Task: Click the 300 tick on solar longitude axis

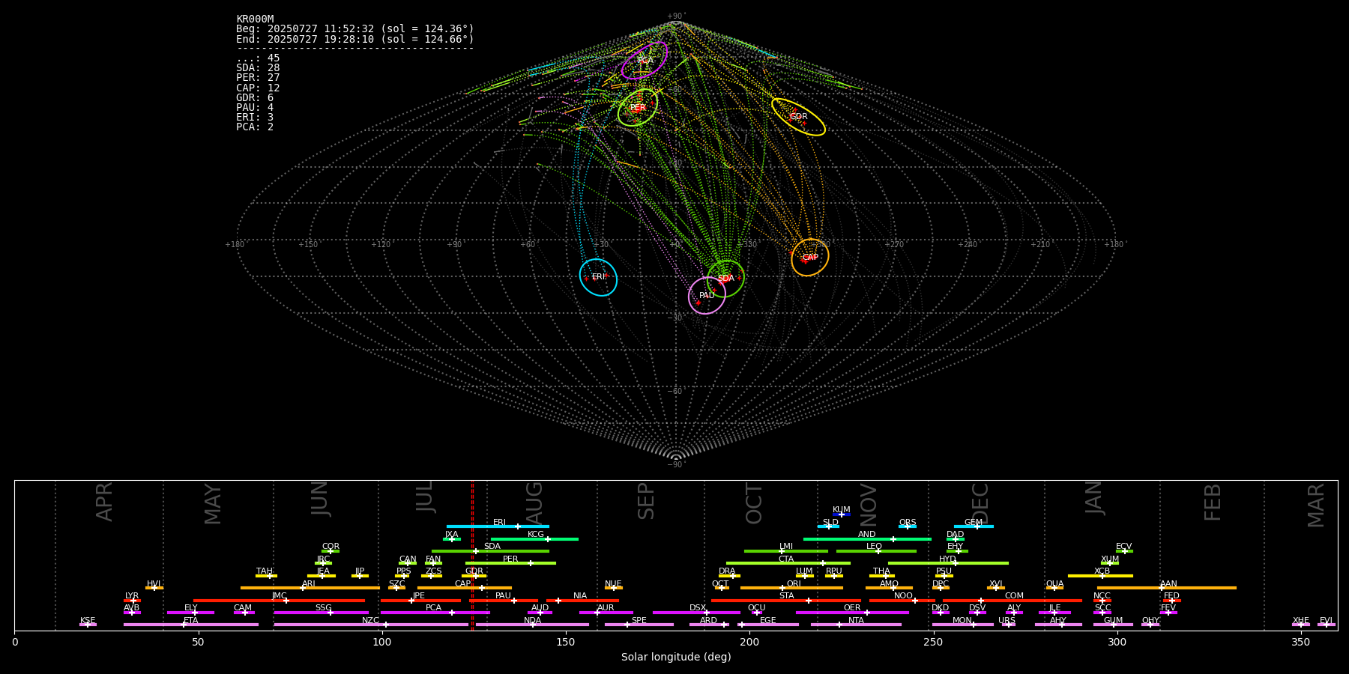Action: tap(1117, 643)
